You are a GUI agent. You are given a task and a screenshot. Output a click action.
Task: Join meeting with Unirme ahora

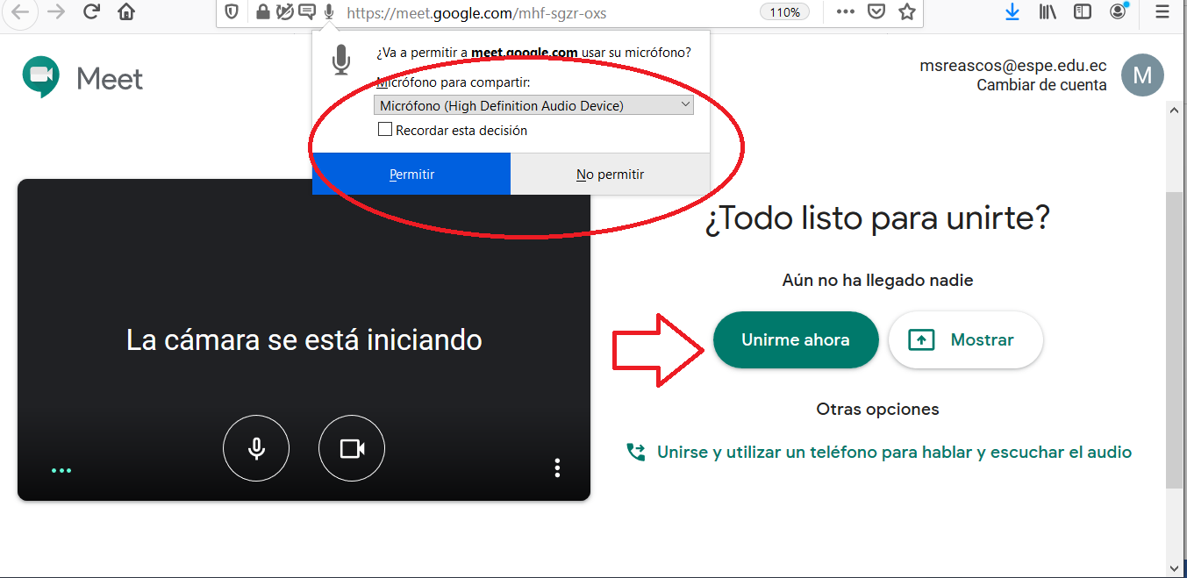point(795,339)
